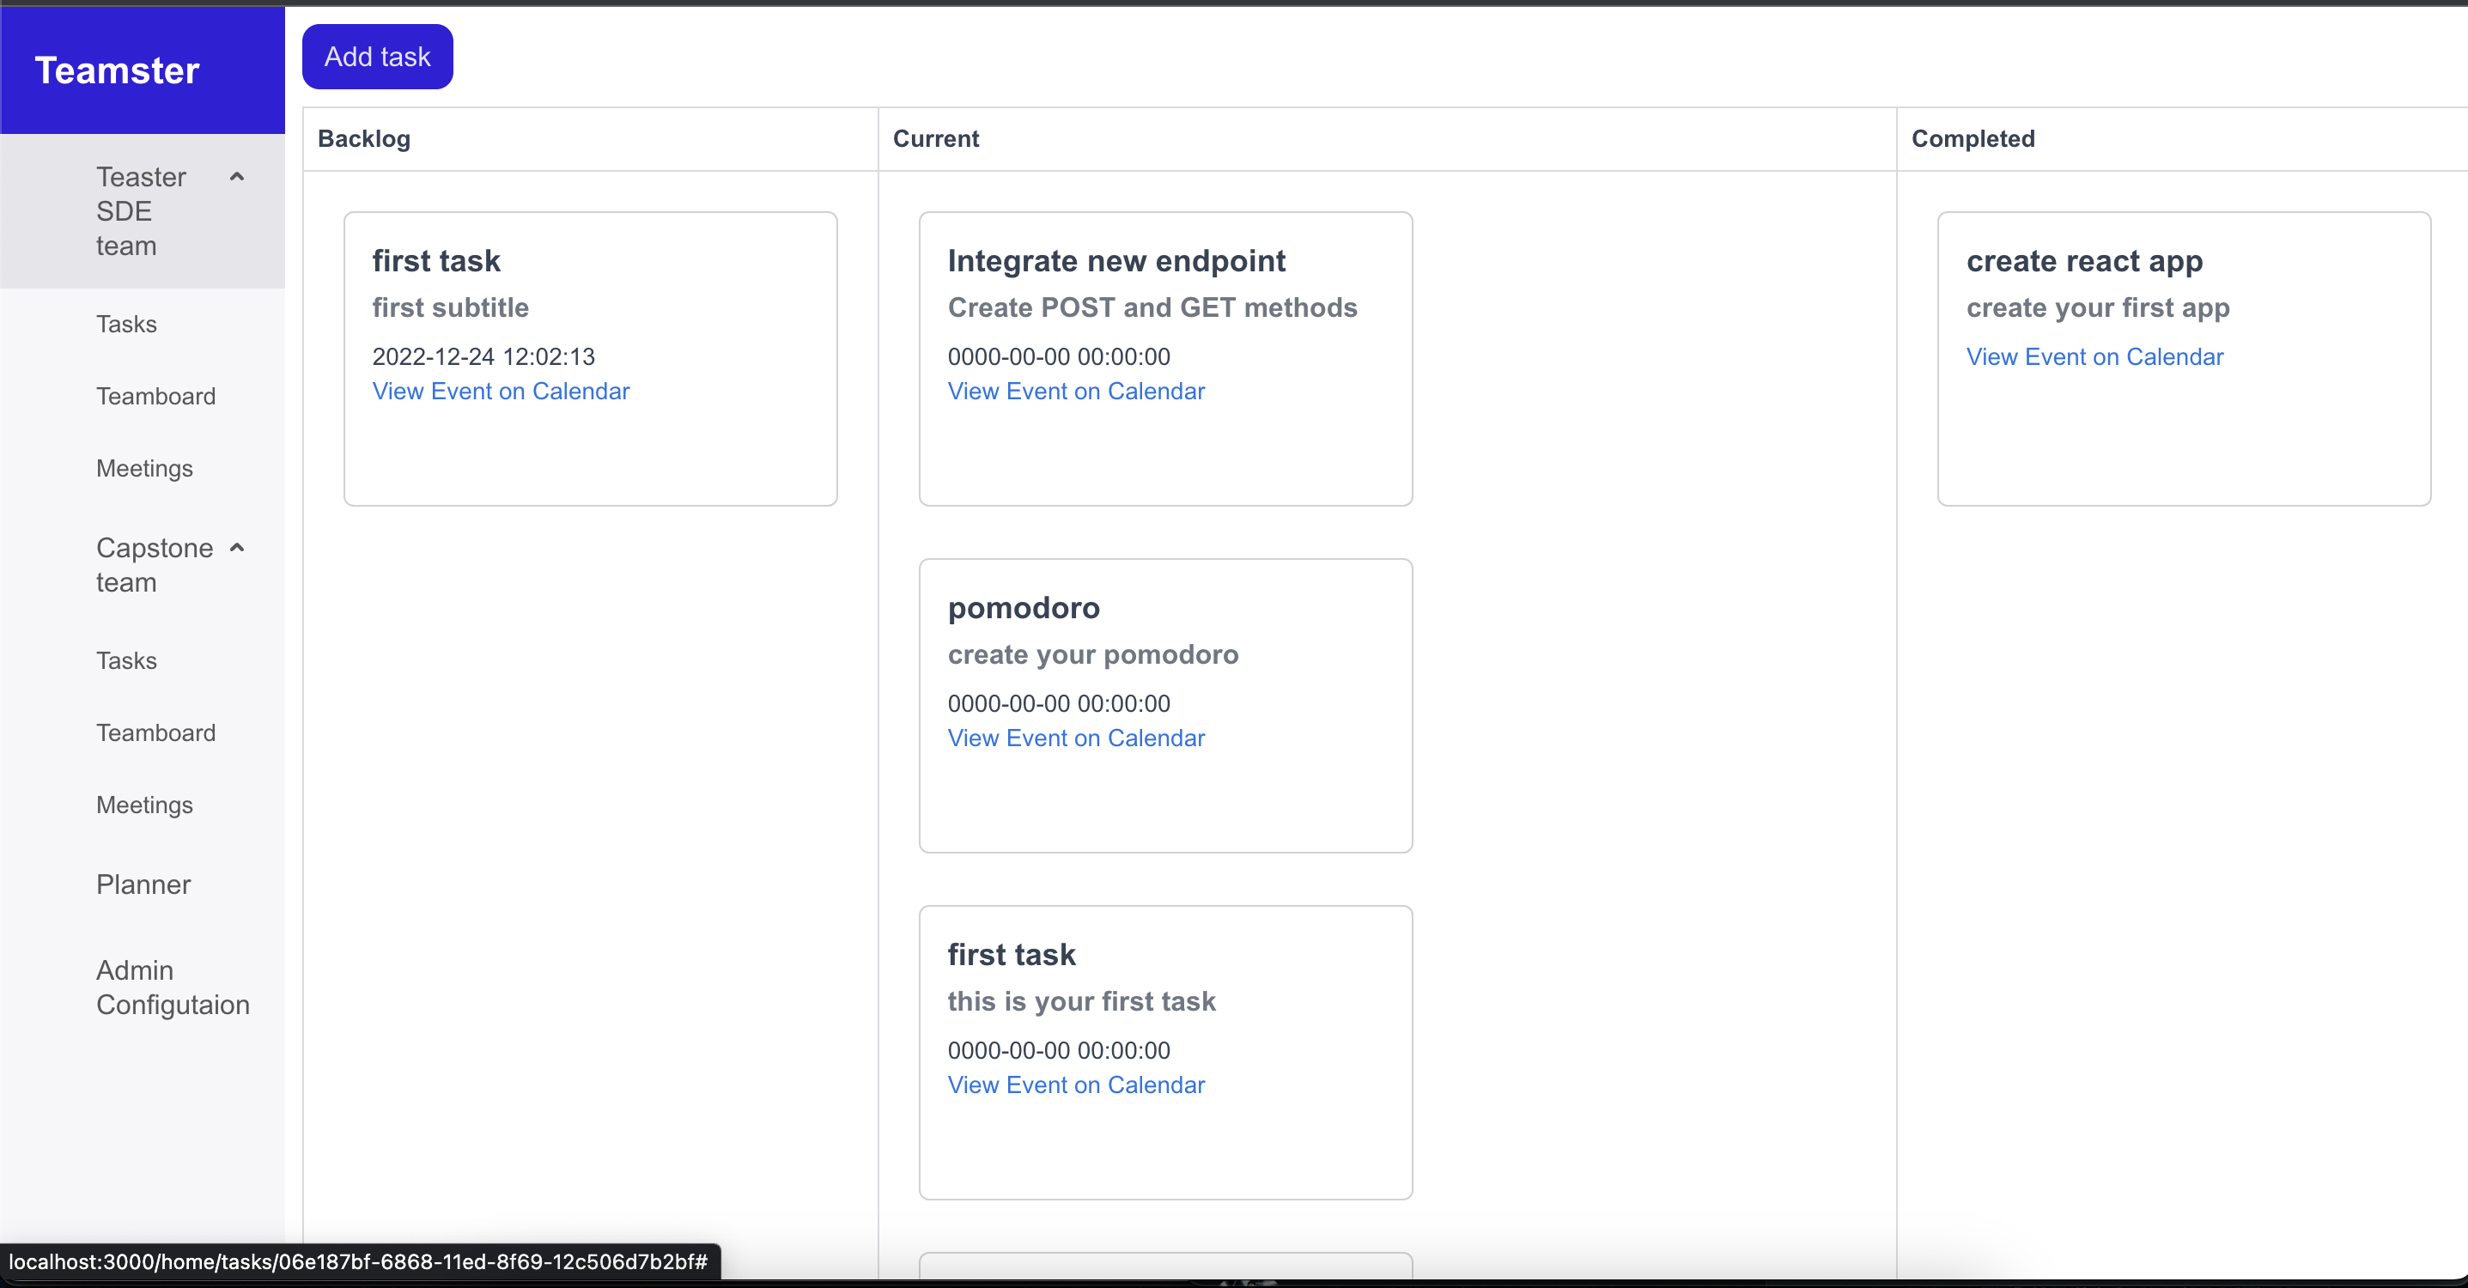Collapse the Capstone team chevron

coord(237,548)
